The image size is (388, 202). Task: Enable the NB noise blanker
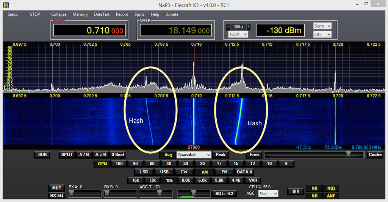(x=314, y=188)
